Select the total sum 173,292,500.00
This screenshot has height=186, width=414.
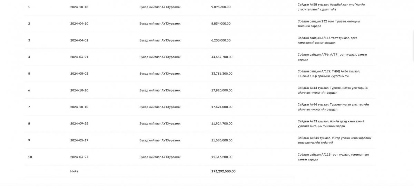point(223,171)
